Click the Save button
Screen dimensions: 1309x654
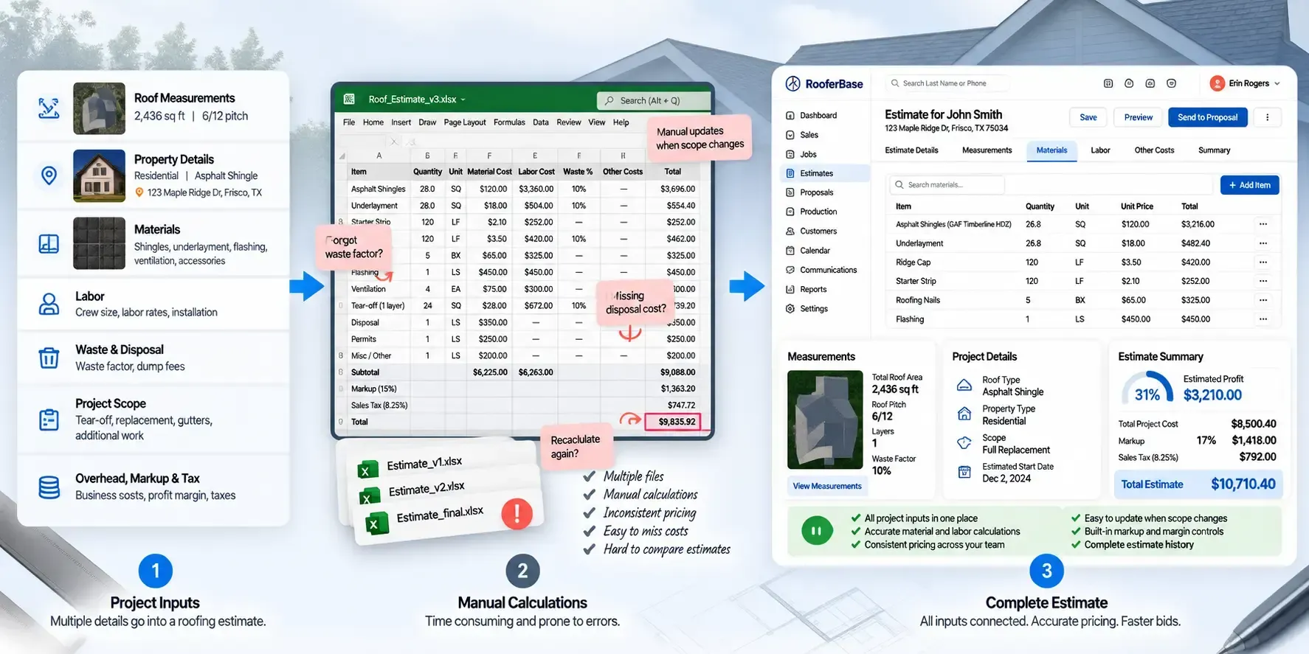[1088, 117]
